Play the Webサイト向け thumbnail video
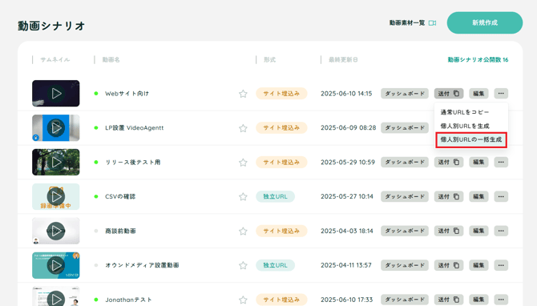This screenshot has width=537, height=306. point(56,94)
